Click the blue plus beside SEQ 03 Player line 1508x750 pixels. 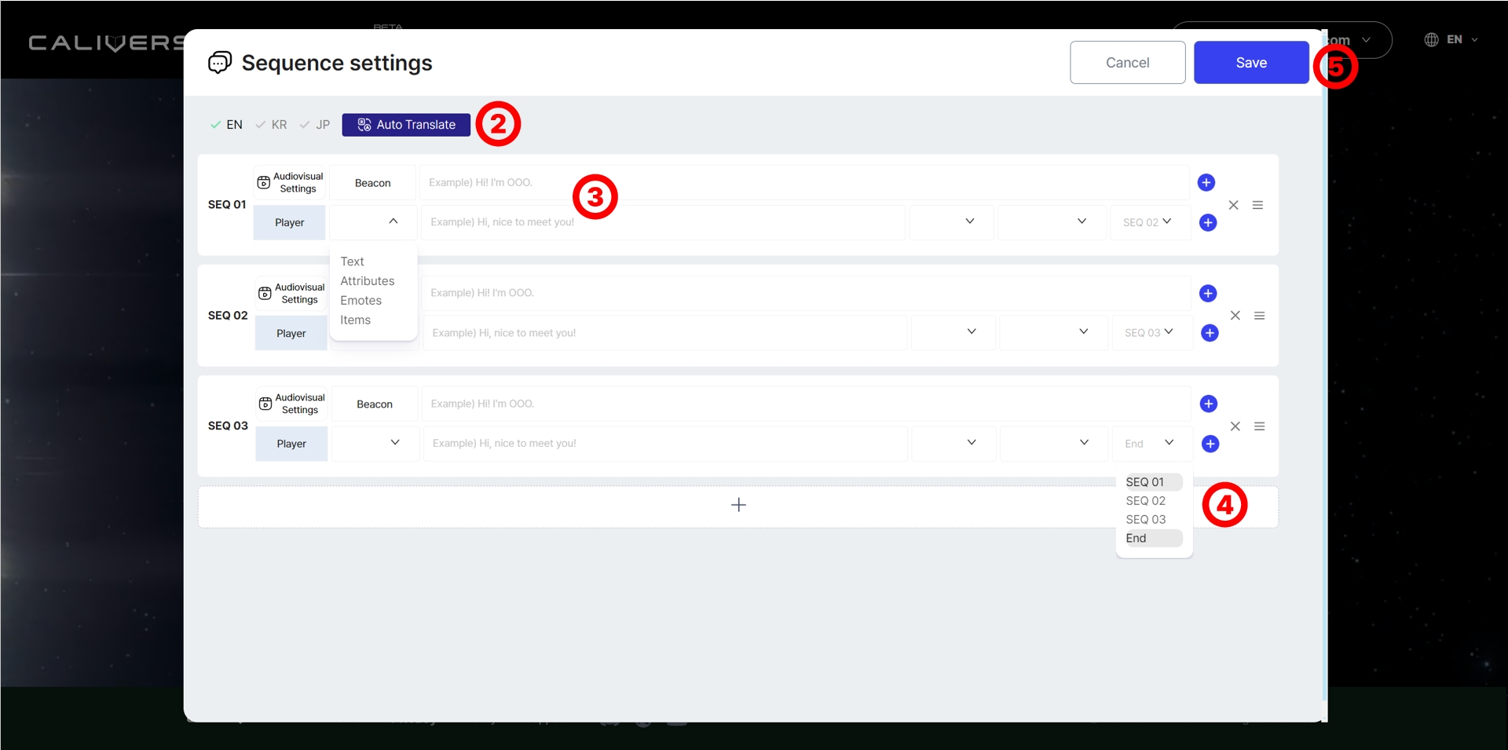(x=1210, y=444)
